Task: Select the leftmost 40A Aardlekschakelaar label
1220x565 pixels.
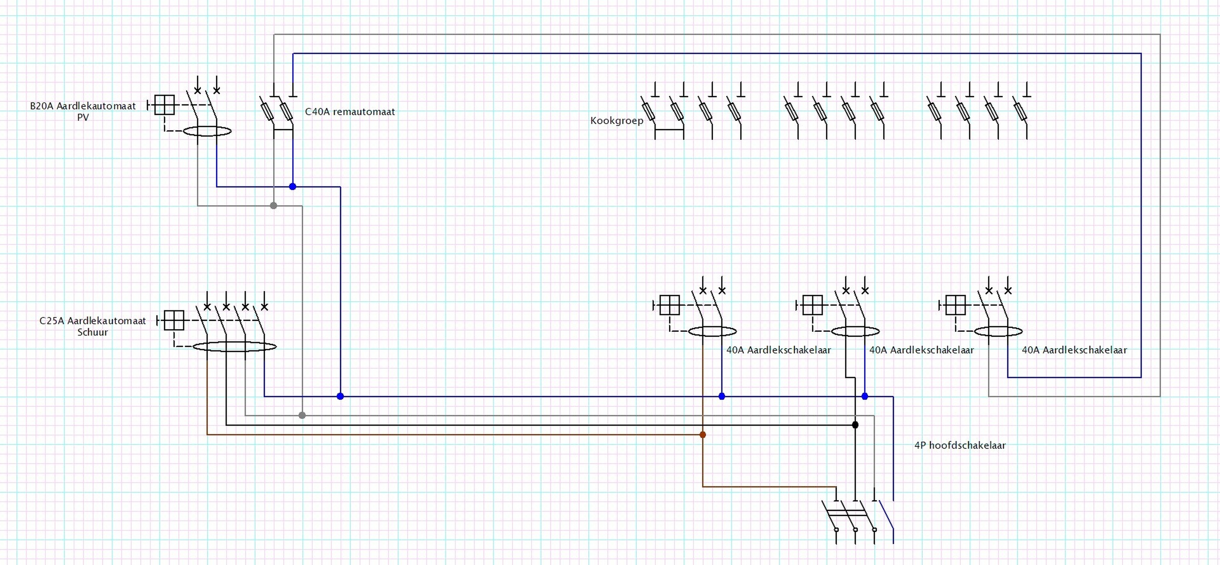Action: pos(779,350)
